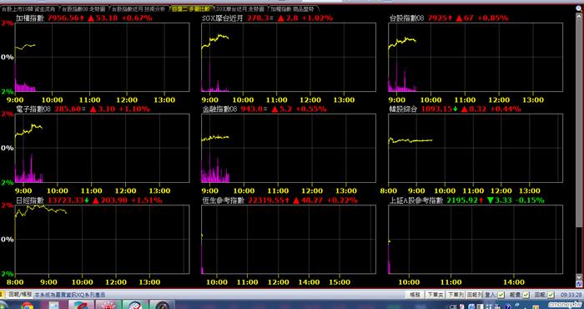Image resolution: width=584 pixels, height=309 pixels.
Task: Click the 日經指數 chart title
Action: [x=30, y=200]
